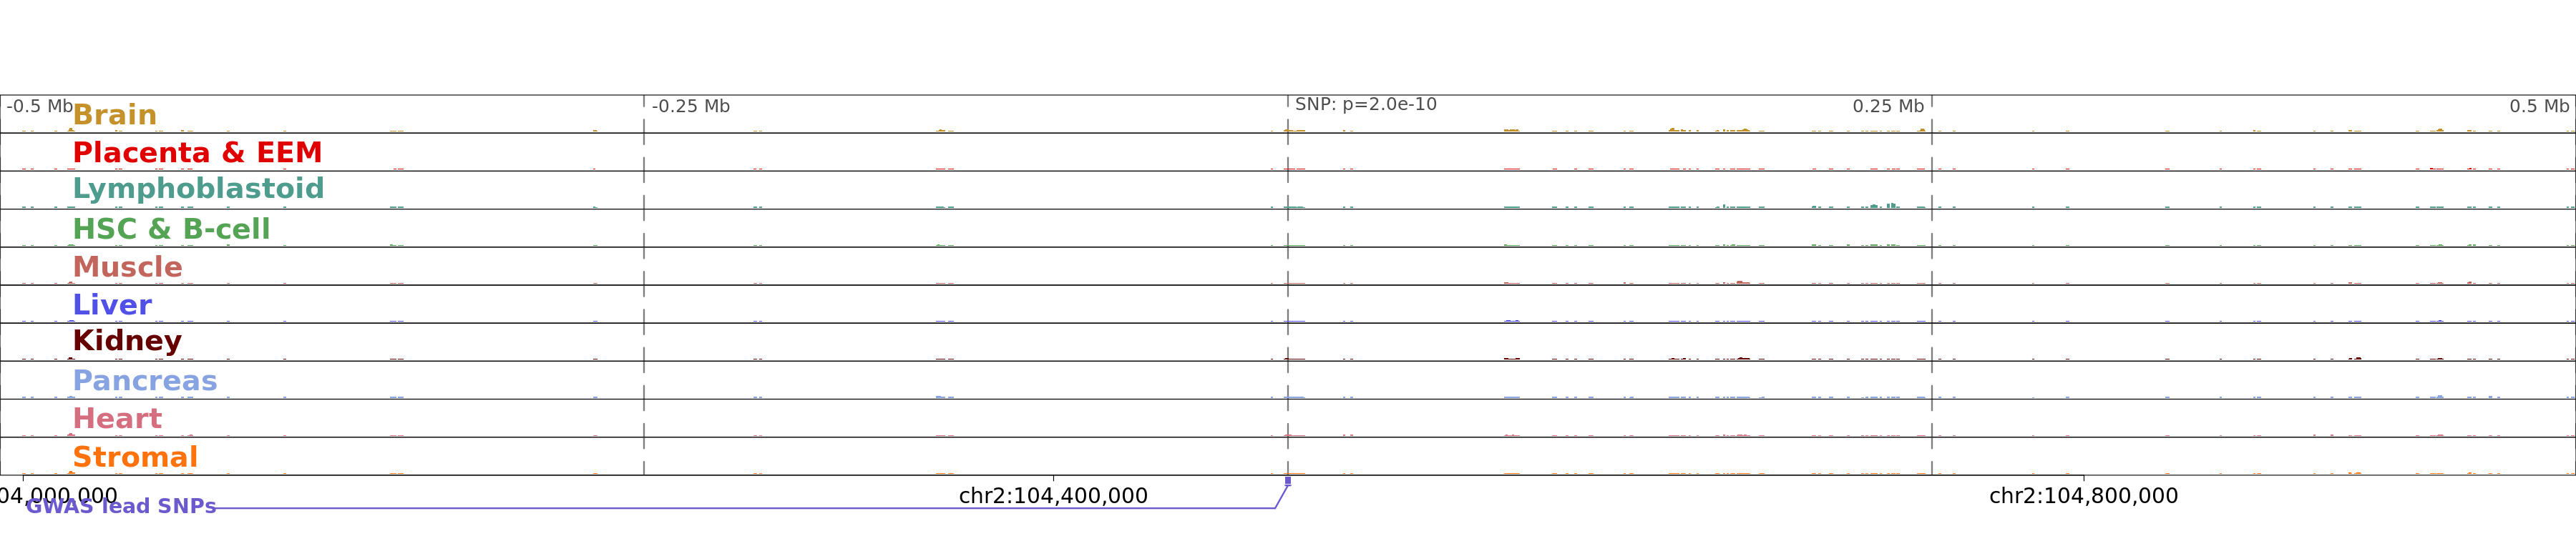The height and width of the screenshot is (536, 2576).
Task: Click the chr2:104,400,000 axis label
Action: (x=1053, y=496)
